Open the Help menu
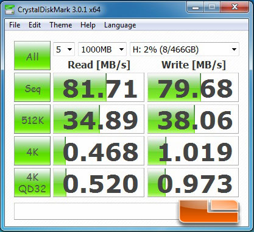This screenshot has width=254, height=232. [x=88, y=25]
